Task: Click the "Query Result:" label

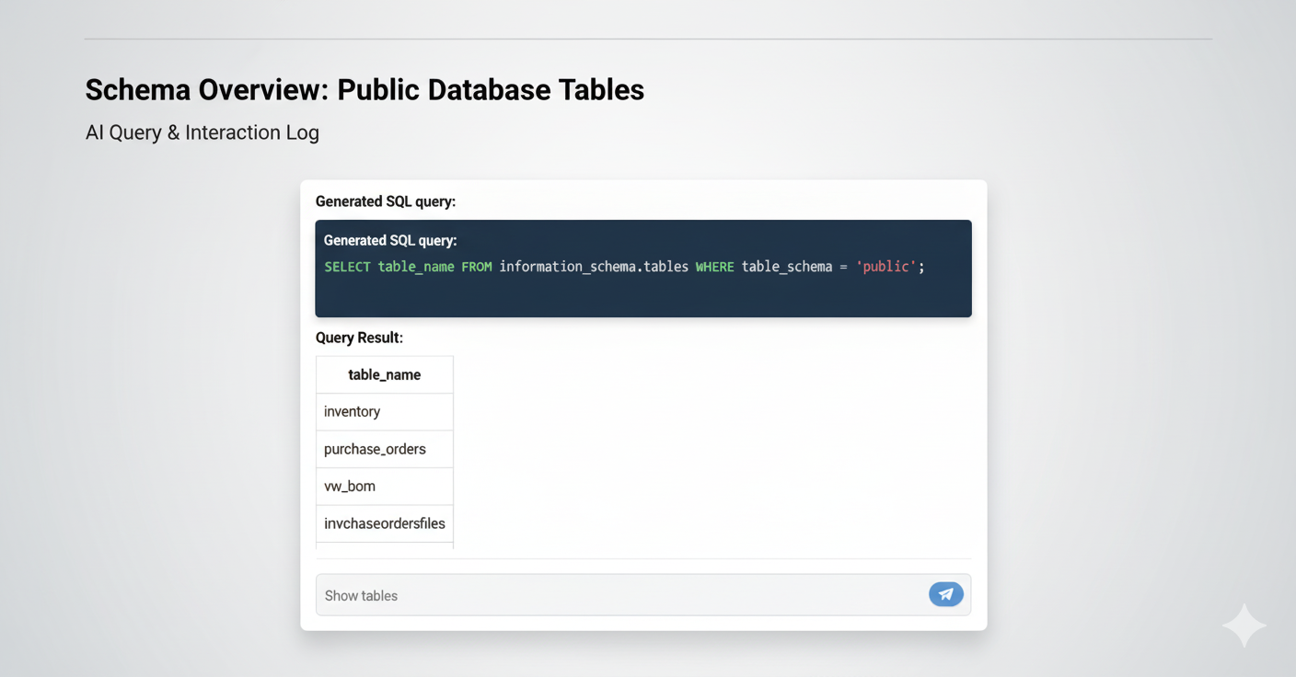Action: point(359,338)
